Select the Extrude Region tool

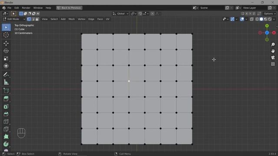tap(6, 99)
